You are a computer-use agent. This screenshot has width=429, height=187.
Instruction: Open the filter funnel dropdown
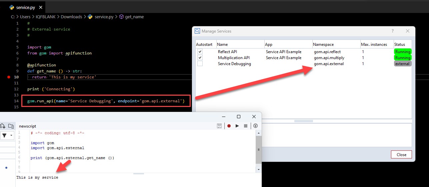(x=7, y=136)
